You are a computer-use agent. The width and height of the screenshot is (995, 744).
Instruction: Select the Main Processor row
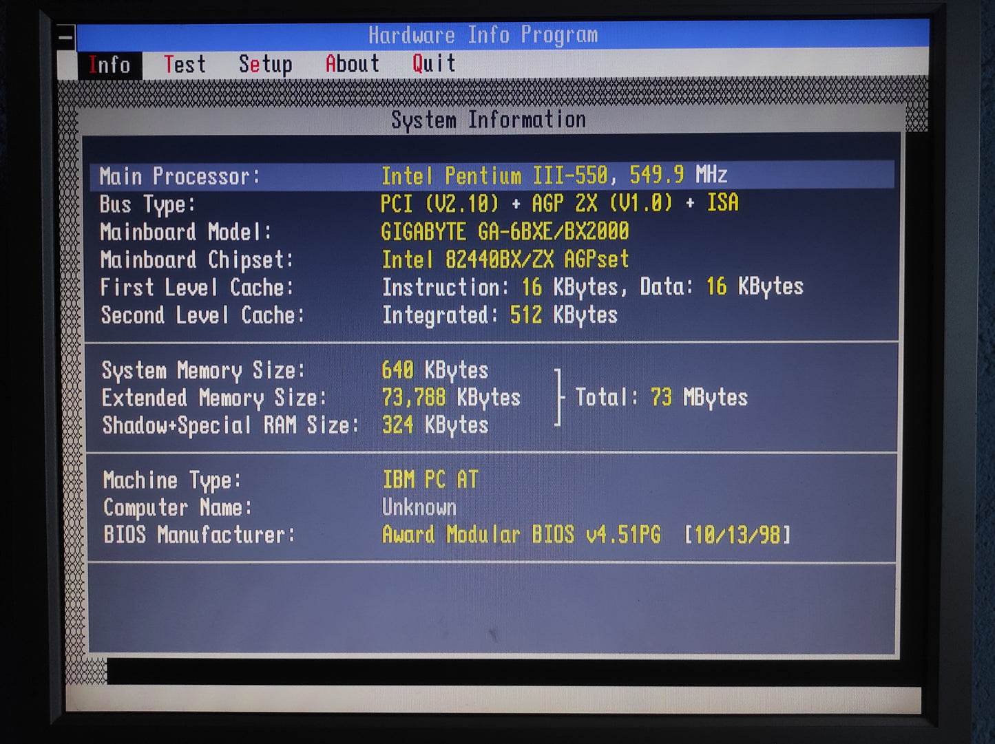(492, 176)
